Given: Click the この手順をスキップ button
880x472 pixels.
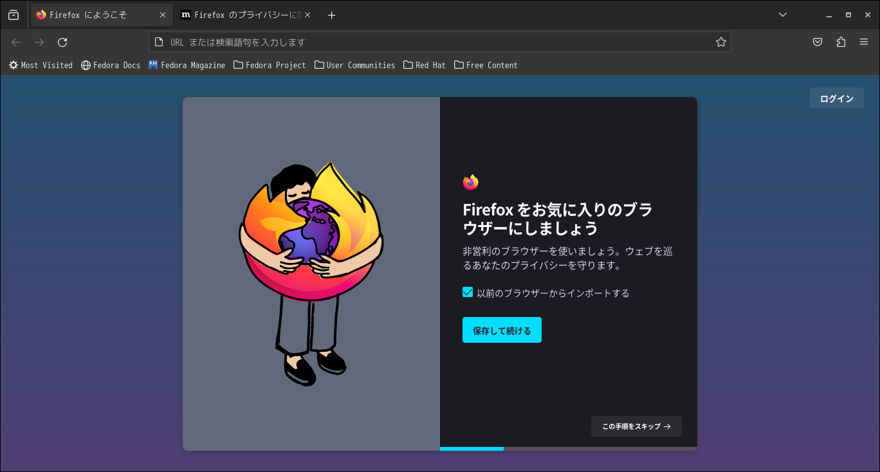Looking at the screenshot, I should click(x=636, y=426).
